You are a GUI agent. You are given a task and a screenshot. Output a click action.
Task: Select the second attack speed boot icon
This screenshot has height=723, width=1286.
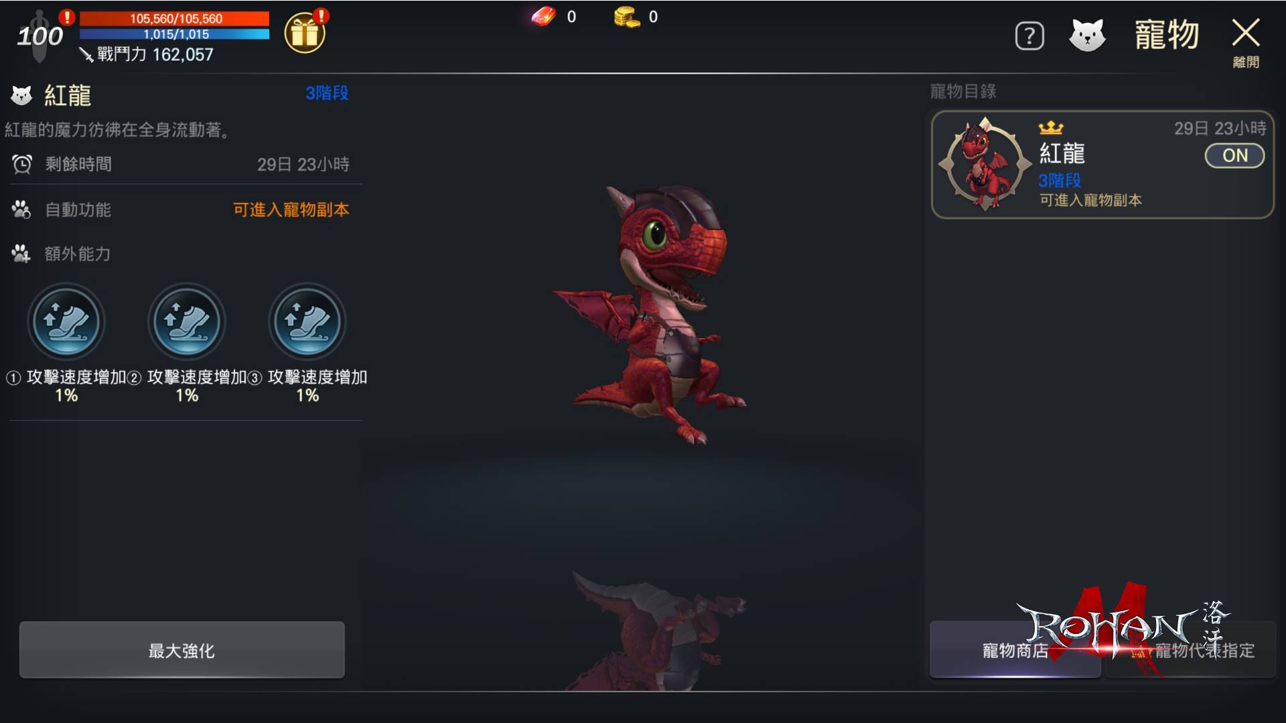(x=187, y=322)
